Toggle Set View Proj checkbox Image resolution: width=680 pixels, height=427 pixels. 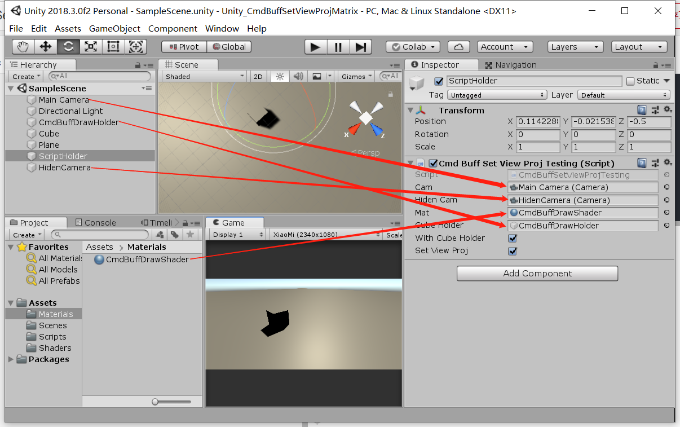click(513, 251)
